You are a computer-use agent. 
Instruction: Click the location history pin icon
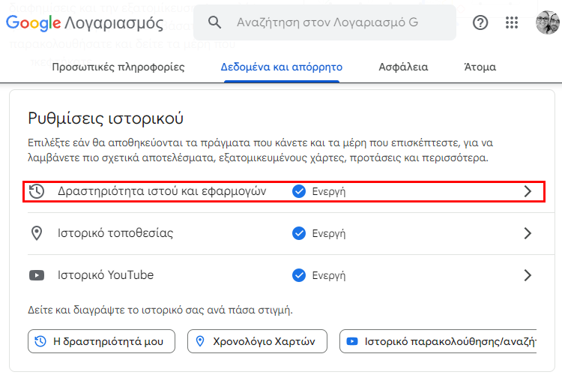pyautogui.click(x=37, y=233)
